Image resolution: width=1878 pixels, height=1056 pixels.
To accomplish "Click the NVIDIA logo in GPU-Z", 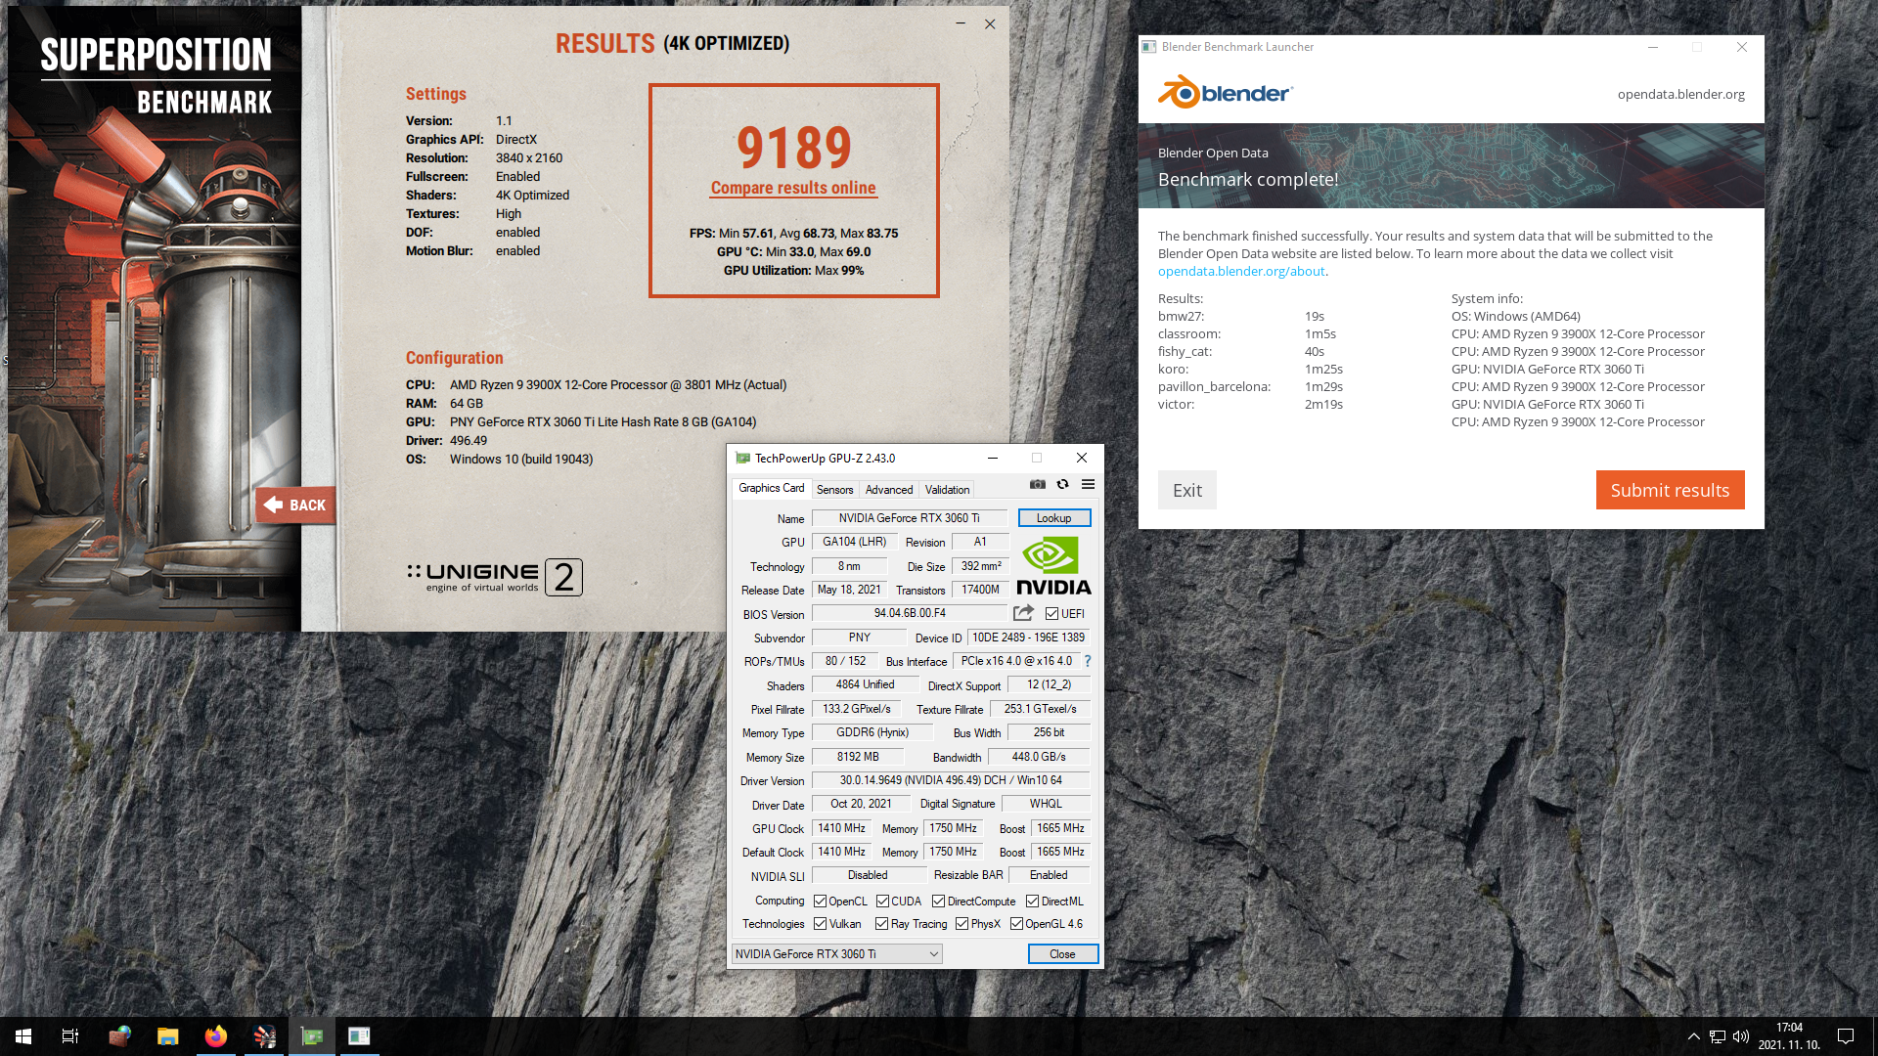I will pyautogui.click(x=1053, y=565).
